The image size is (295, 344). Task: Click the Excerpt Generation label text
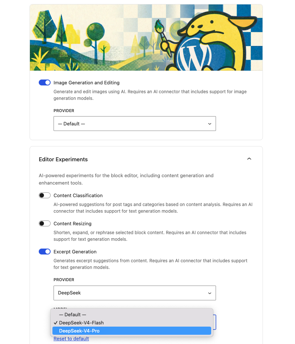[75, 252]
